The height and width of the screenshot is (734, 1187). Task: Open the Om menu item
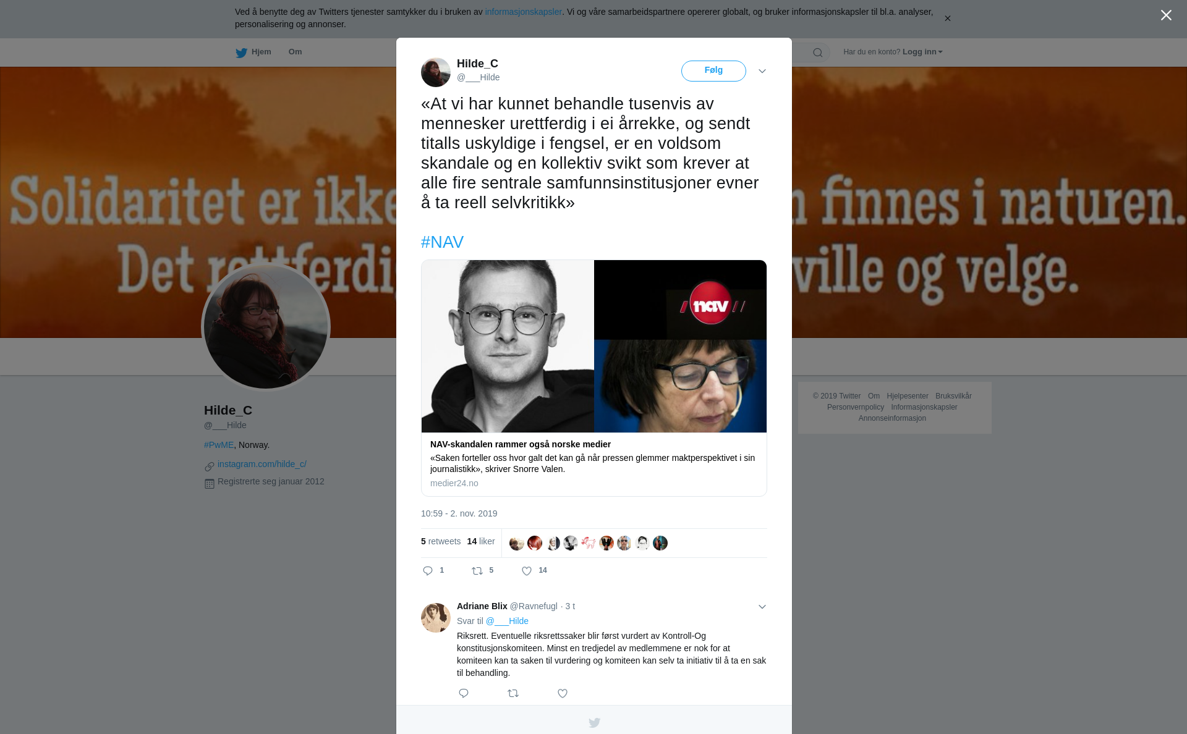pos(295,52)
